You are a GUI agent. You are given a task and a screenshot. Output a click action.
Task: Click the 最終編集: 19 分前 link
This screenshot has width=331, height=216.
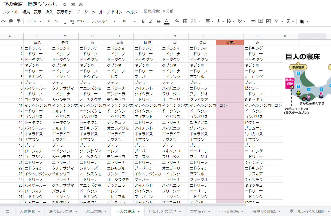(159, 11)
